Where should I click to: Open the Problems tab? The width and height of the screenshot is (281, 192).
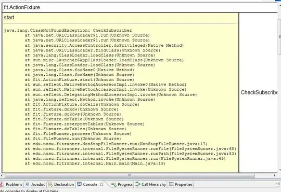point(12,184)
